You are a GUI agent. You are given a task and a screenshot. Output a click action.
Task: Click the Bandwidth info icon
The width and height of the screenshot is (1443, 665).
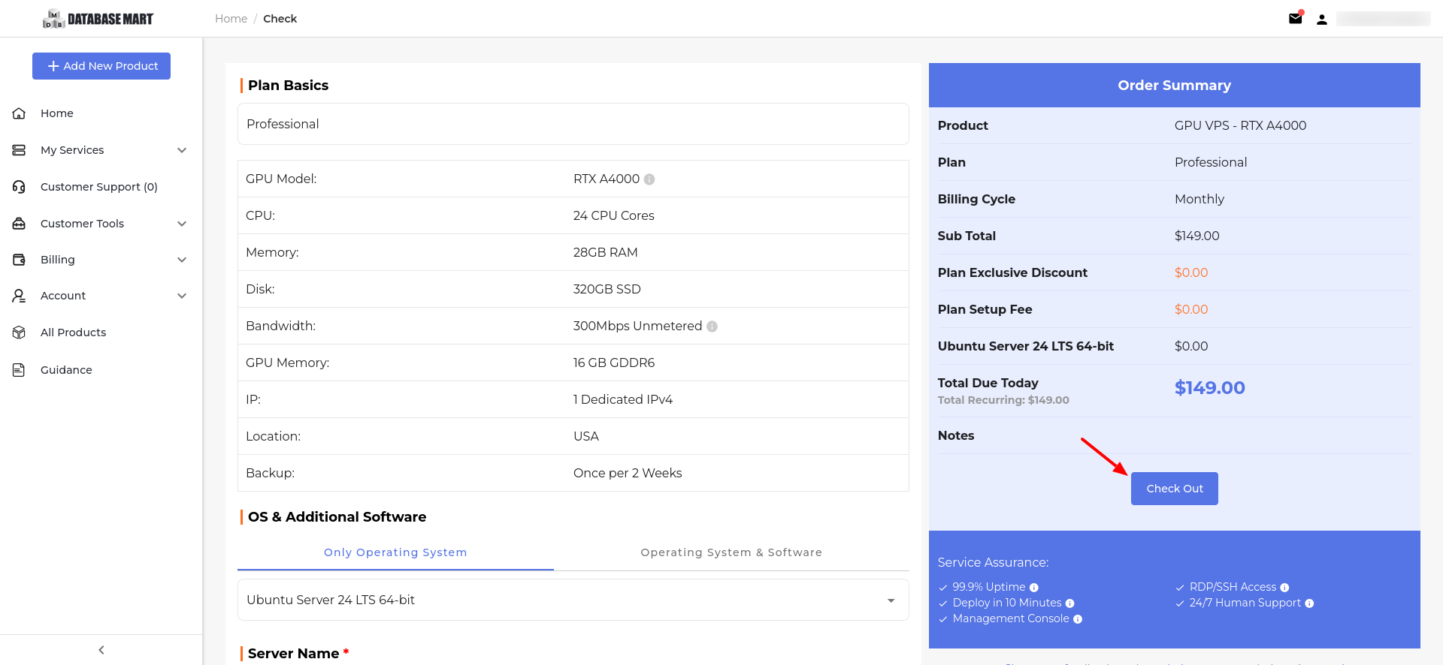(x=712, y=326)
